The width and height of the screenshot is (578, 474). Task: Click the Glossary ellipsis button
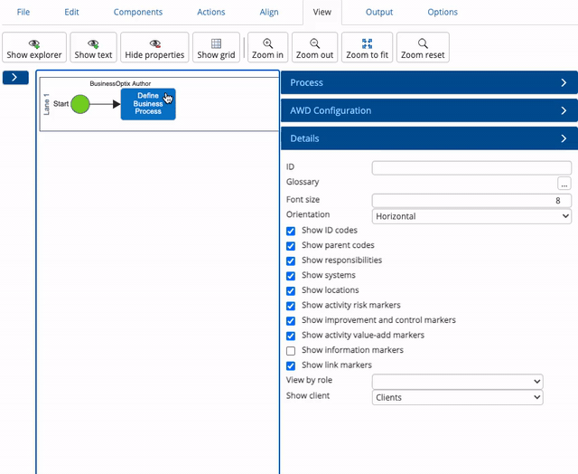(x=564, y=183)
